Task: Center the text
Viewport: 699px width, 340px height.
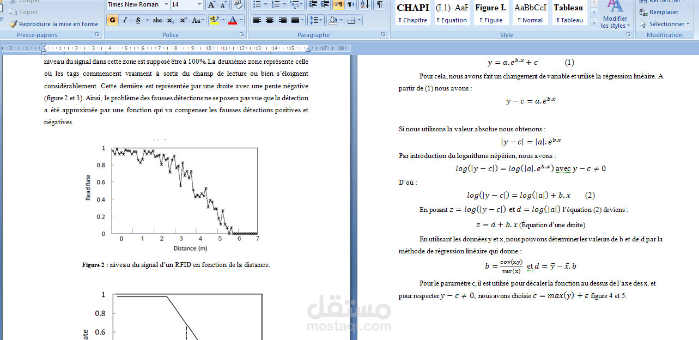Action: [x=270, y=20]
